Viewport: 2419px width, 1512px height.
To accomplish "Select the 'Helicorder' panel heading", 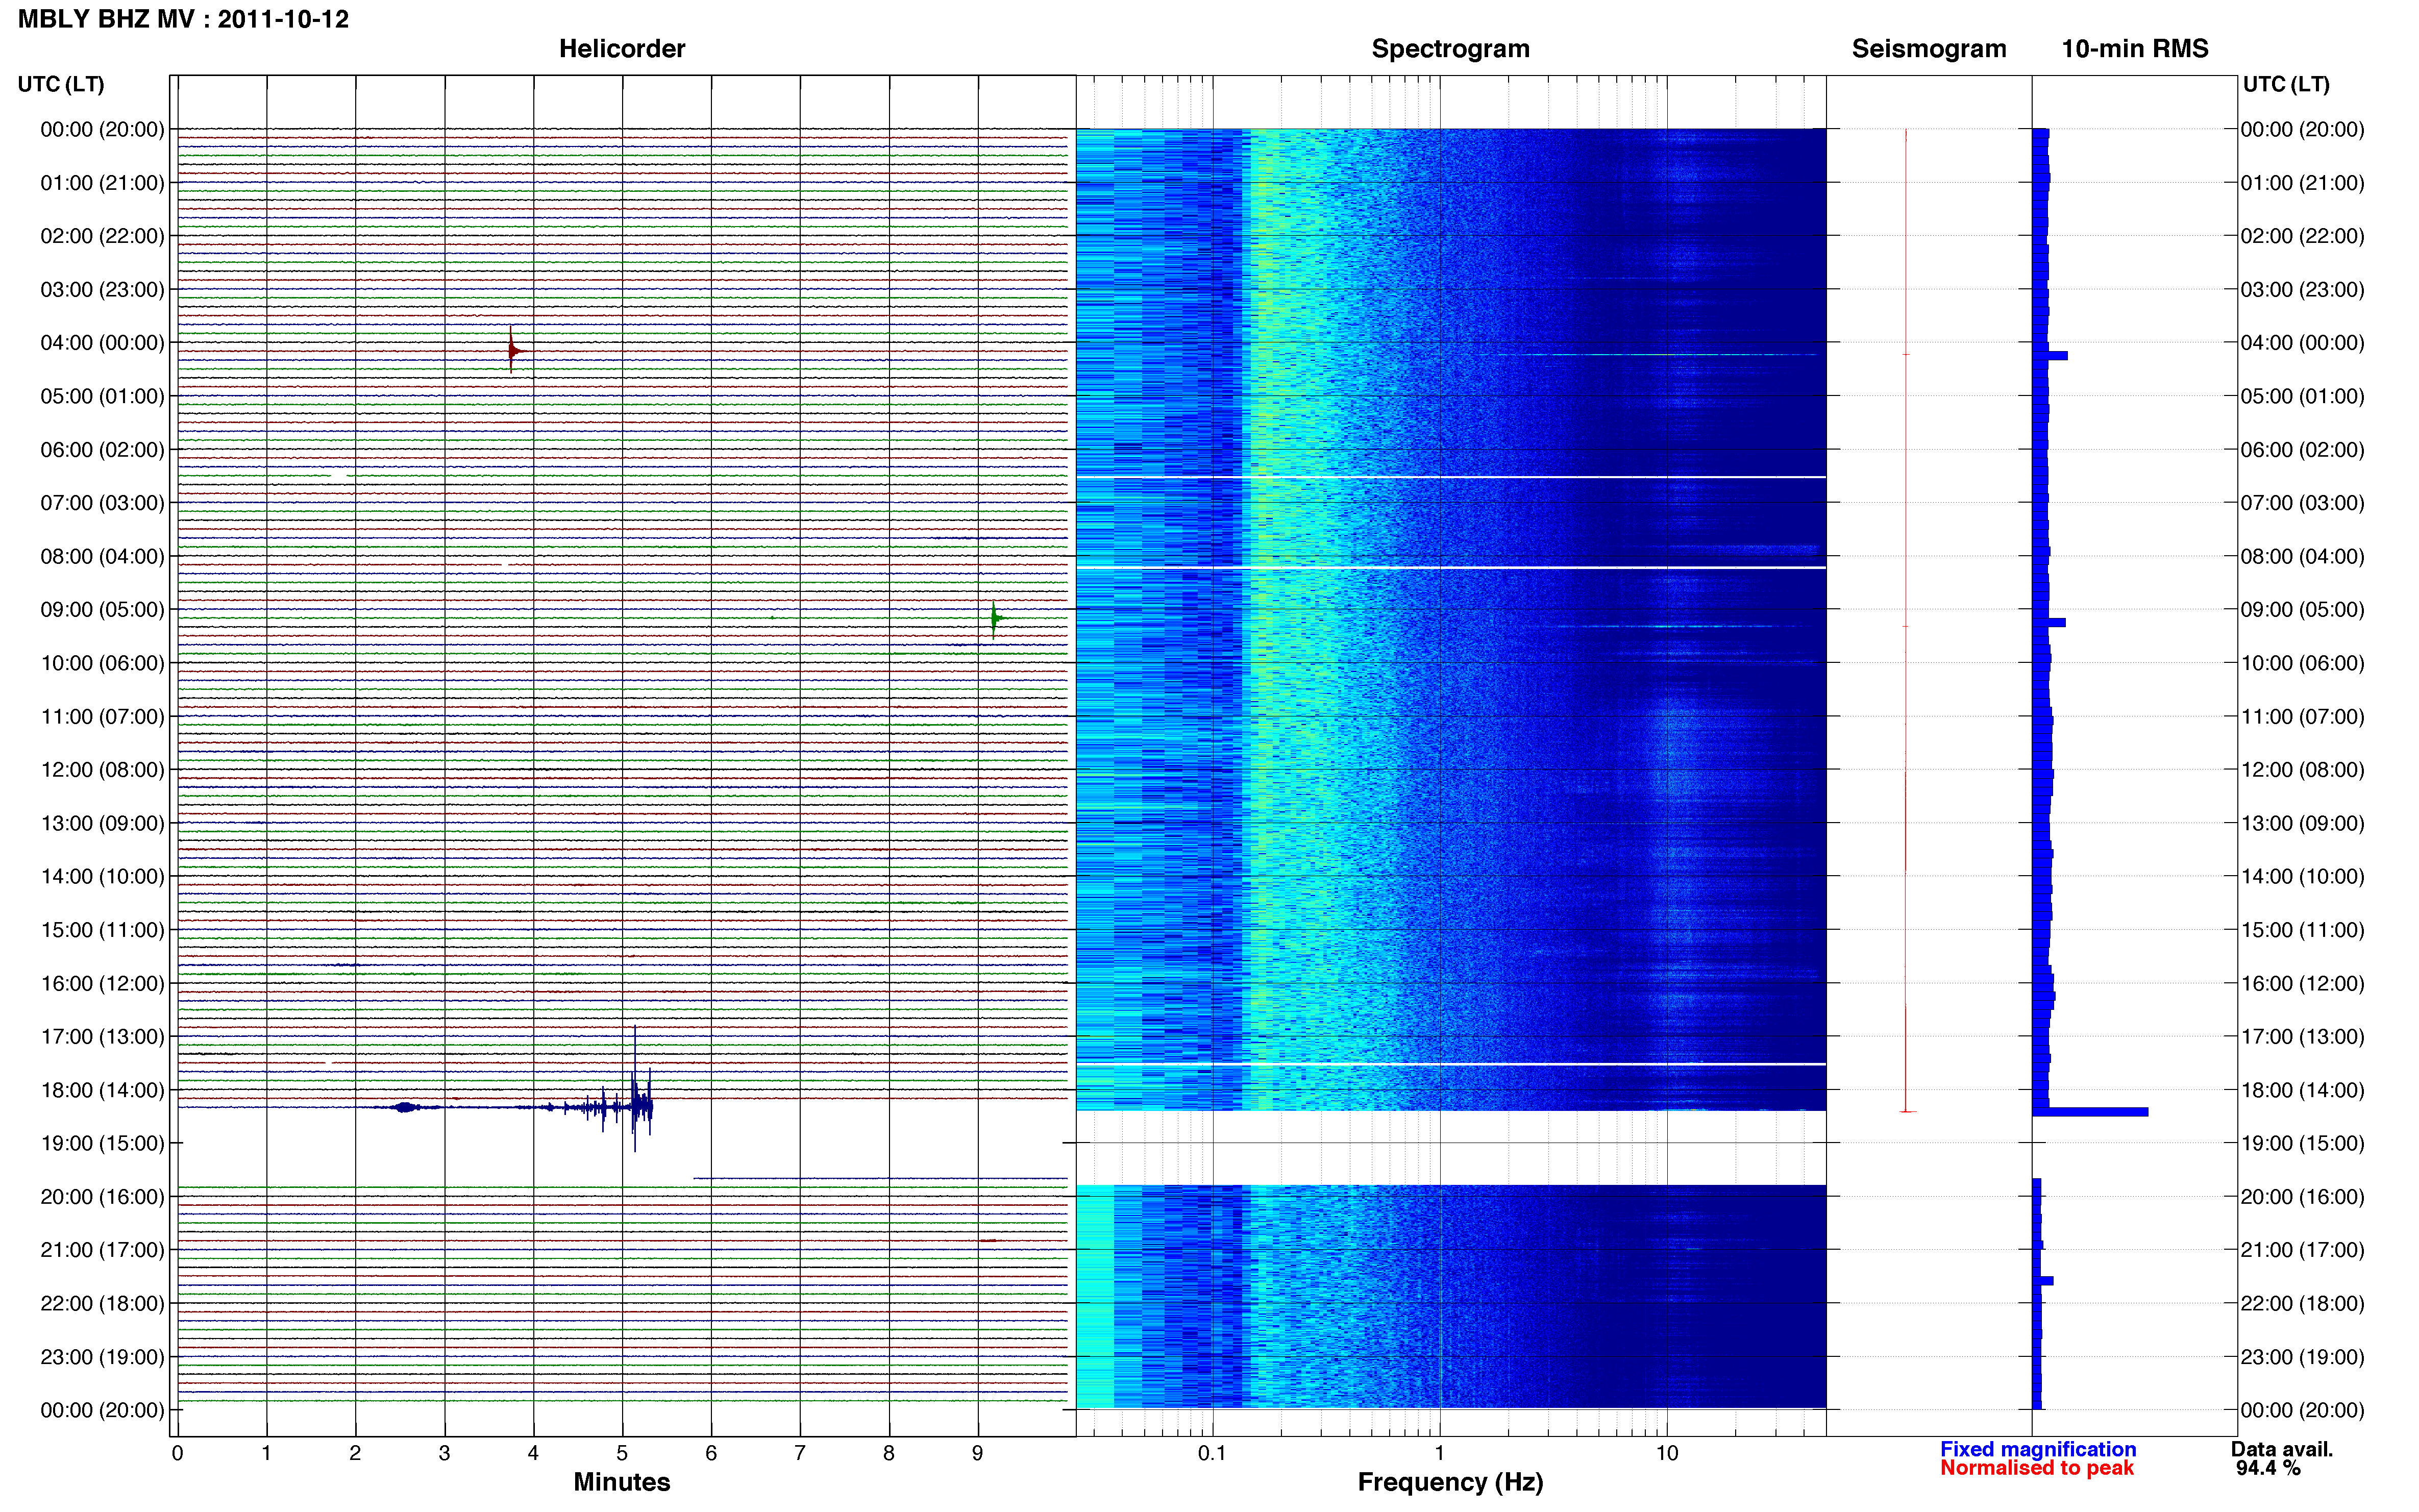I will tap(621, 48).
